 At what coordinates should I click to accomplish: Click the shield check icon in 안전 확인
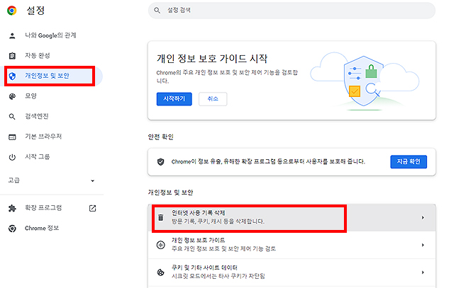[160, 161]
